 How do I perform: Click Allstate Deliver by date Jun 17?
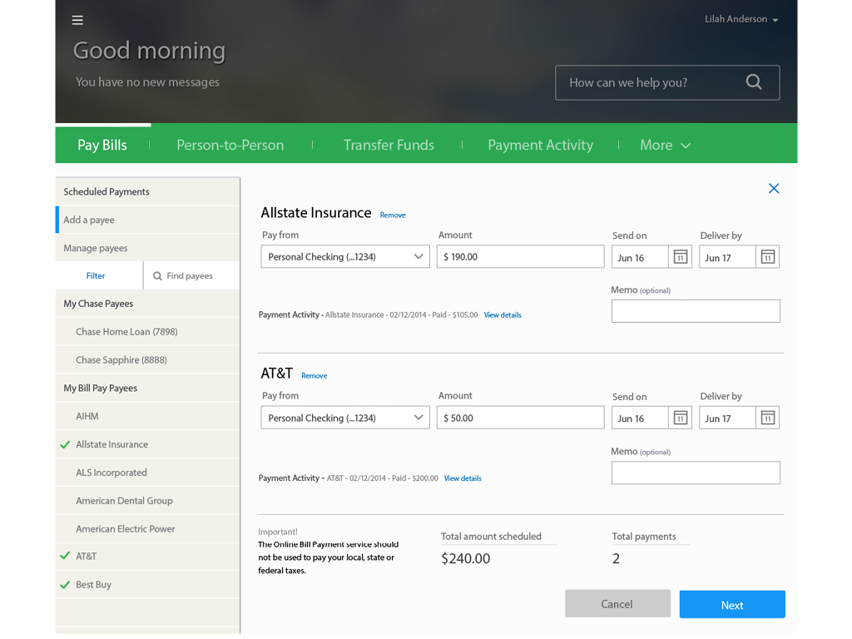pos(727,257)
